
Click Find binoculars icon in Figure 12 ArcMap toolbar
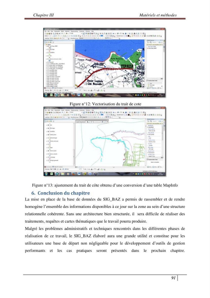(x=134, y=34)
